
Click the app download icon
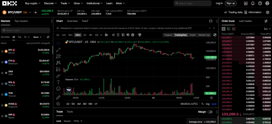point(246,4)
